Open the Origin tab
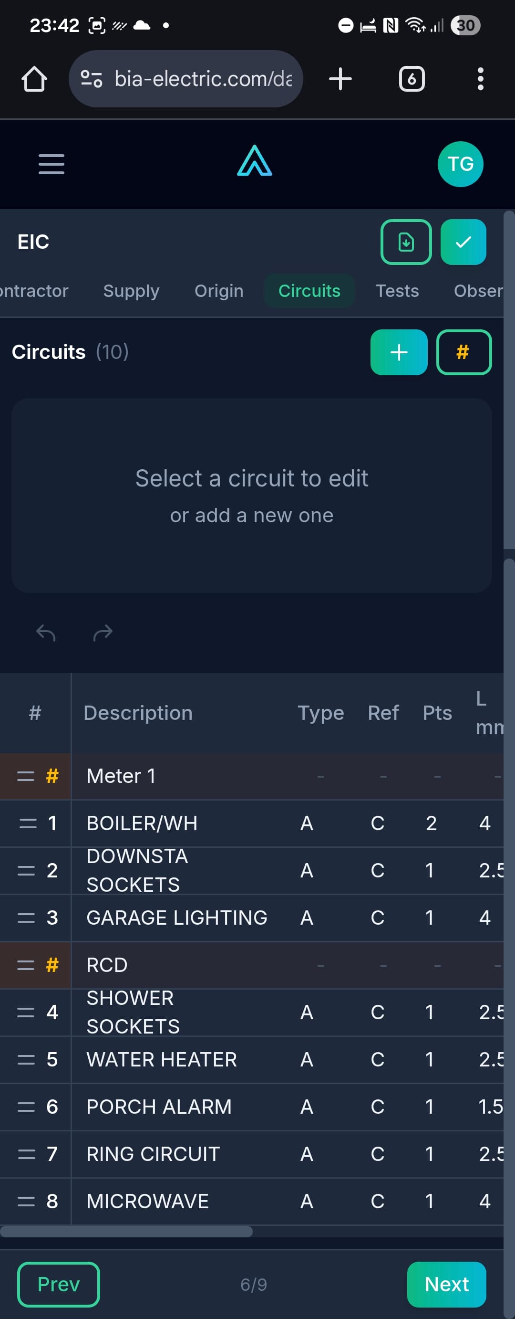This screenshot has width=515, height=1319. (219, 291)
